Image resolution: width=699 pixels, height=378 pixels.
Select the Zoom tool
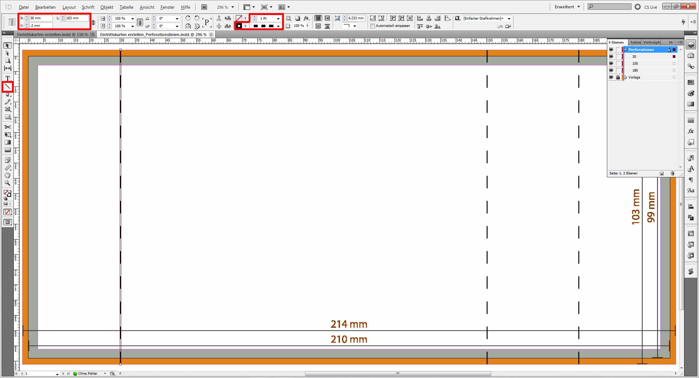7,183
